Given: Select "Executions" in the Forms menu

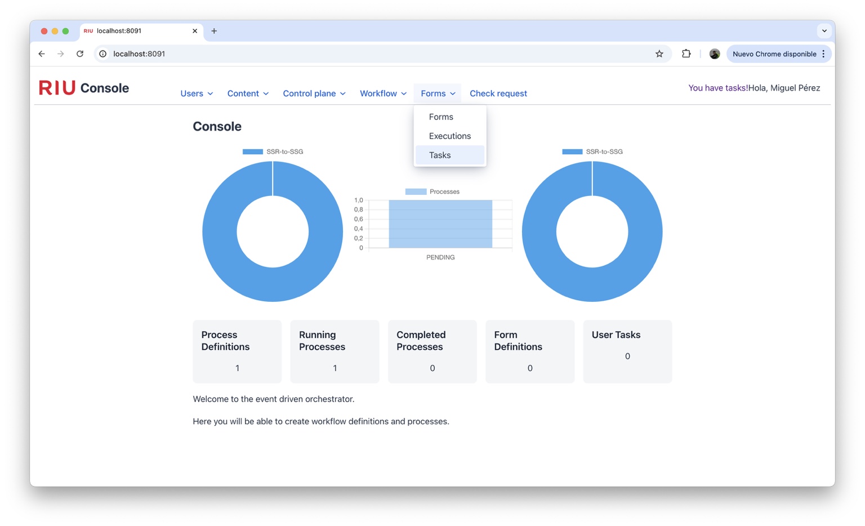Looking at the screenshot, I should pos(449,136).
